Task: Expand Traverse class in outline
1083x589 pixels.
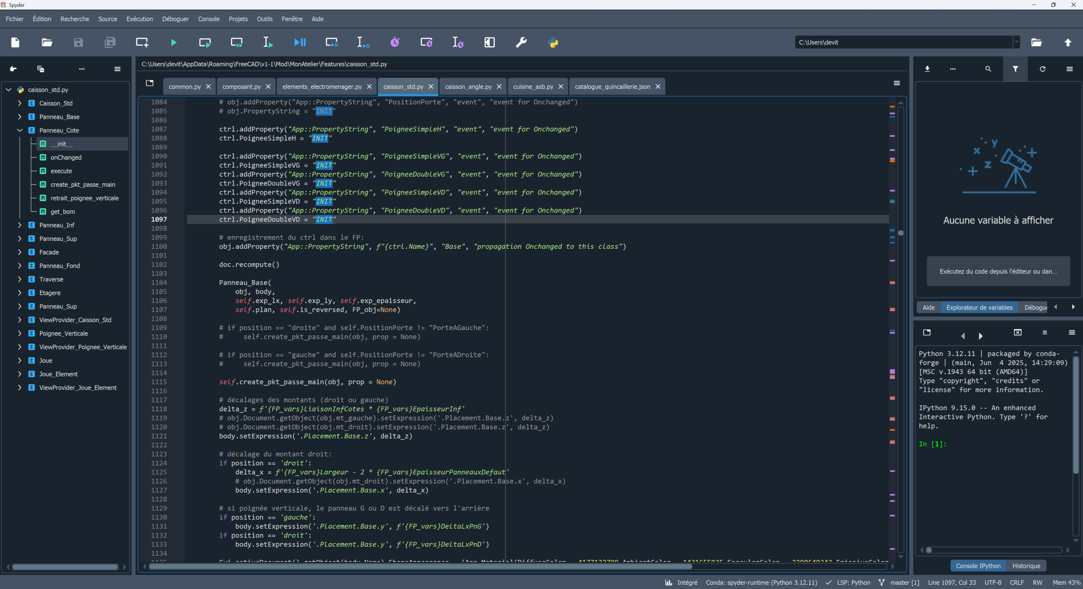Action: click(19, 279)
